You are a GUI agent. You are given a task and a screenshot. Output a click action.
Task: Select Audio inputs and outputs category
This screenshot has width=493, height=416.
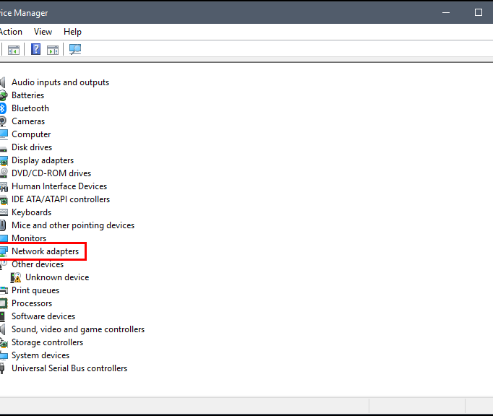pyautogui.click(x=61, y=82)
